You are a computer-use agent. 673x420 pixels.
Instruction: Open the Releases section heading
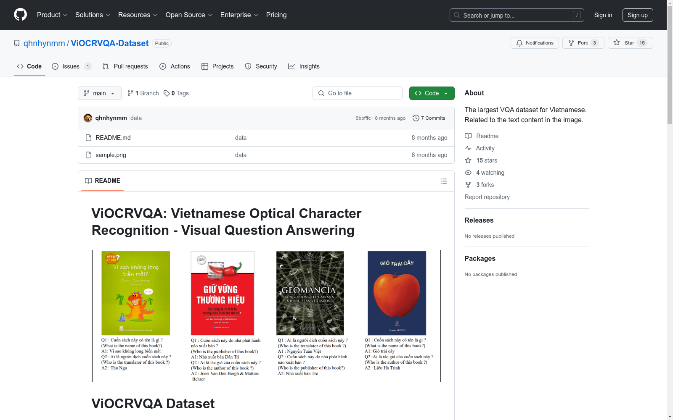pos(479,220)
